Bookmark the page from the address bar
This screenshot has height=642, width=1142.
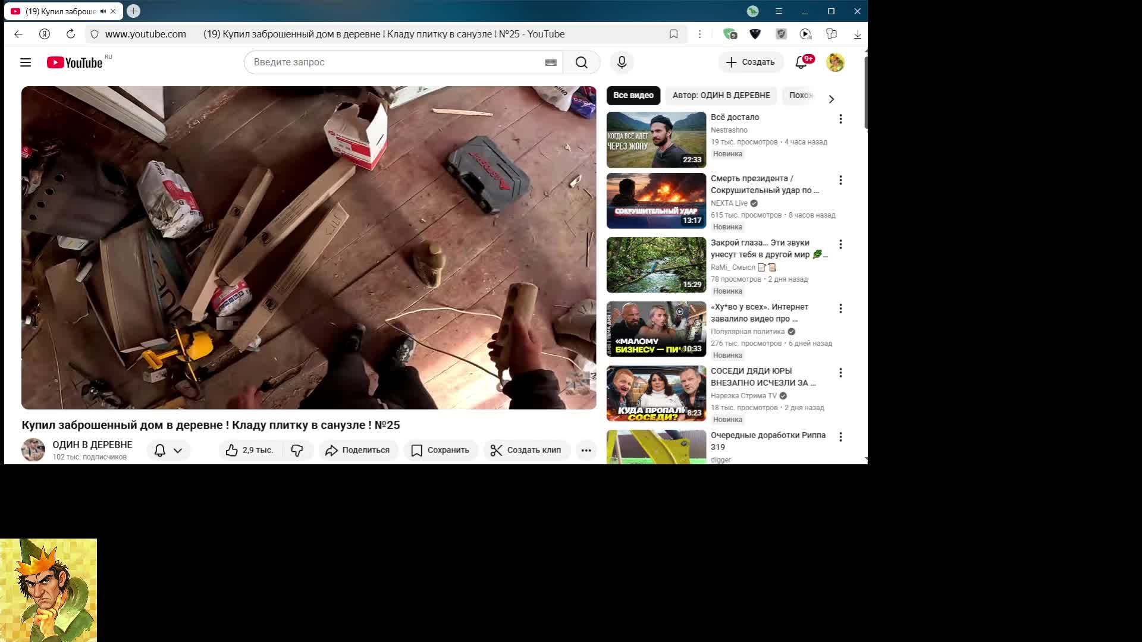coord(673,34)
